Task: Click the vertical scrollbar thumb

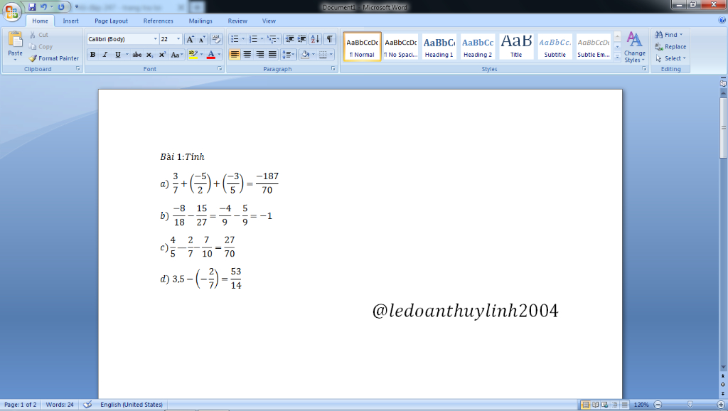Action: [723, 128]
